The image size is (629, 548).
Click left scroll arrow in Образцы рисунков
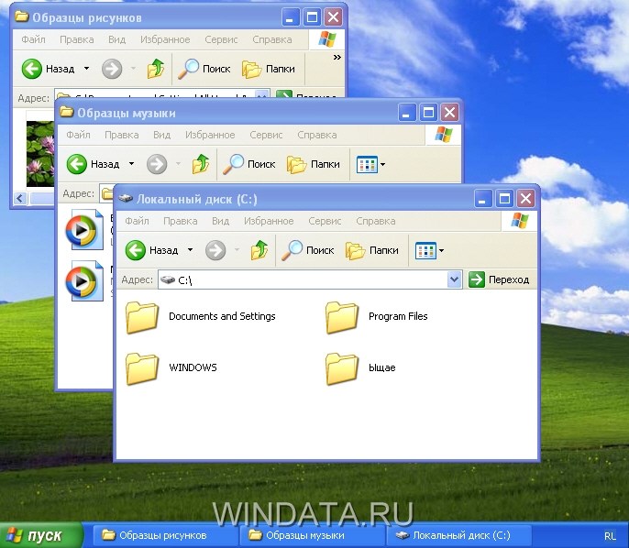pos(20,199)
